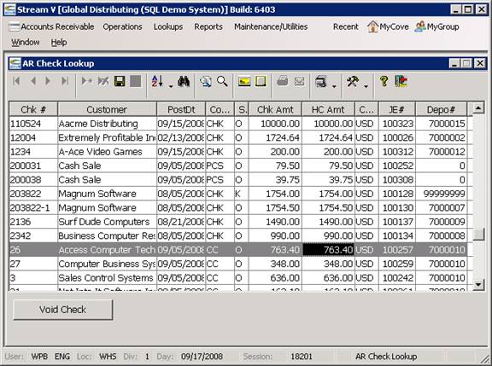Screen dimensions: 492x366
Task: Open help with question mark icon
Action: pos(384,81)
